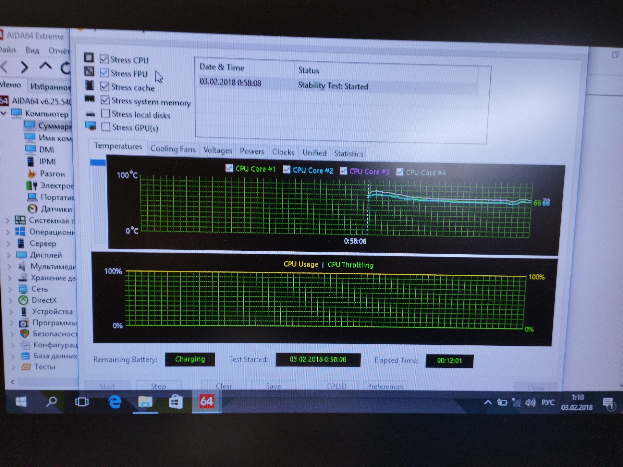Uncheck the Stress system memory checkbox

pyautogui.click(x=105, y=100)
